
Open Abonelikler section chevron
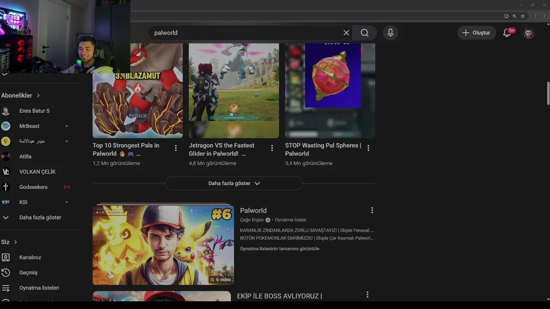click(x=38, y=96)
